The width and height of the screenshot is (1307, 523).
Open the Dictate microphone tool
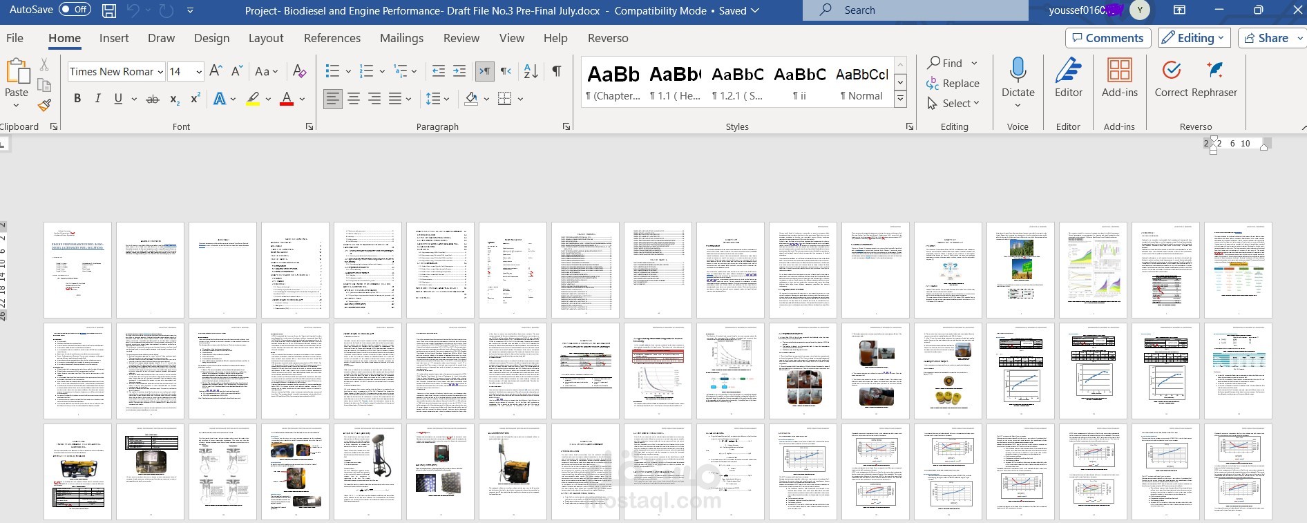click(x=1018, y=82)
